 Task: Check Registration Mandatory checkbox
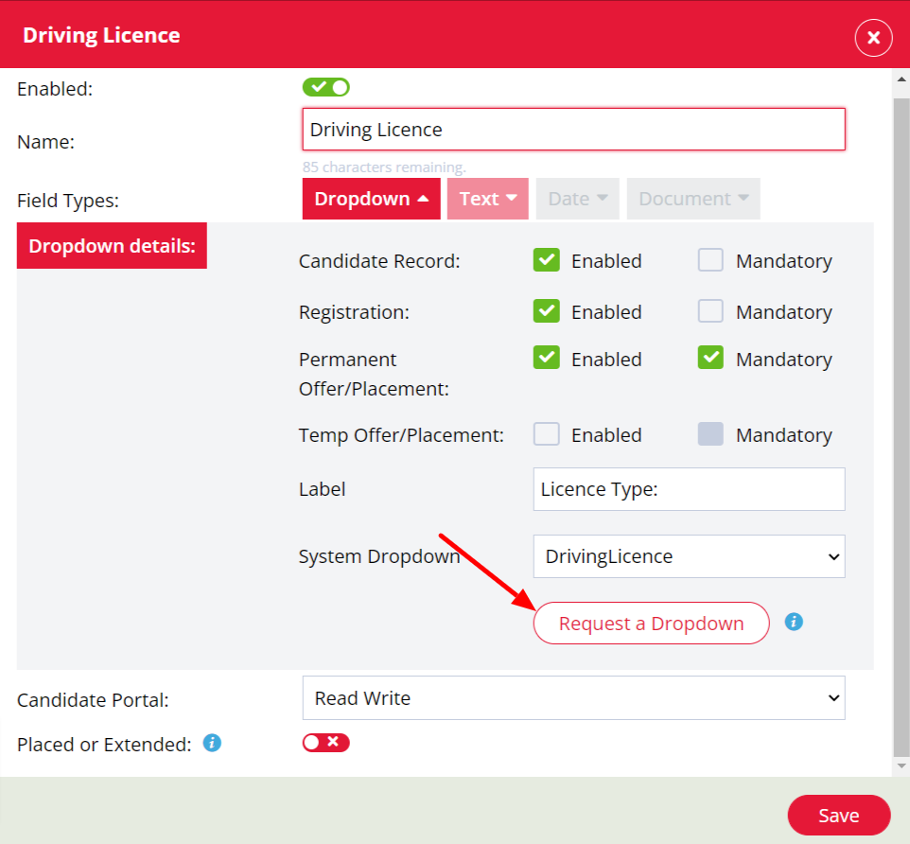coord(710,311)
